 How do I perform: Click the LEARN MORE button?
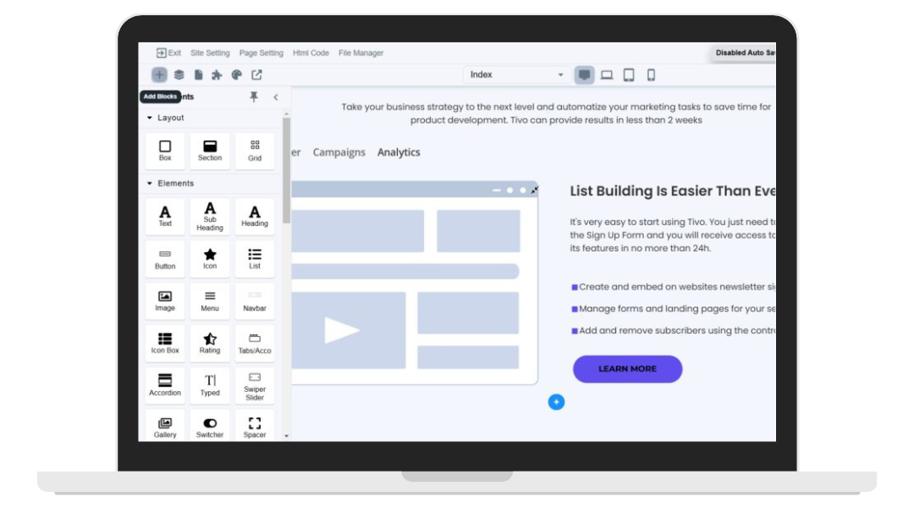point(627,369)
